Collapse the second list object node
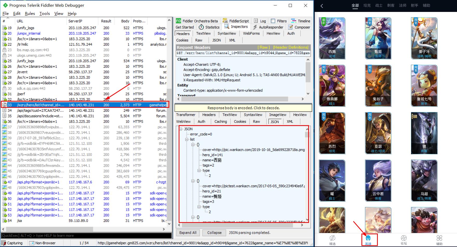The height and width of the screenshot is (247, 457). click(193, 181)
